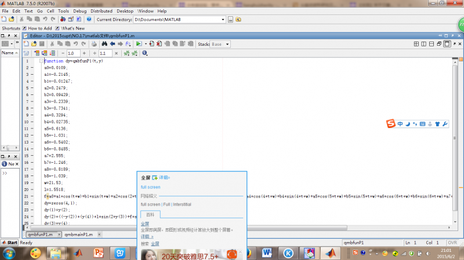Open Simulink icon in main toolbar

click(63, 19)
